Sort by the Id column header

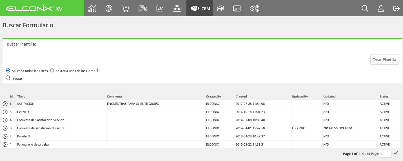point(11,96)
